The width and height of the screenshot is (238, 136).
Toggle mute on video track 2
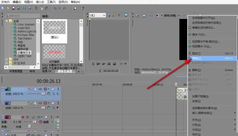point(53,103)
